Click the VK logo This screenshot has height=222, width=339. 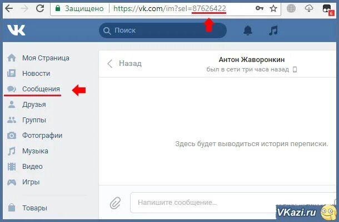16,30
